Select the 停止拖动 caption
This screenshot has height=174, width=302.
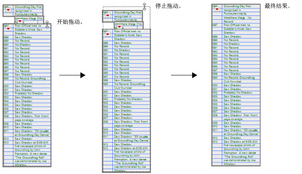pos(168,6)
